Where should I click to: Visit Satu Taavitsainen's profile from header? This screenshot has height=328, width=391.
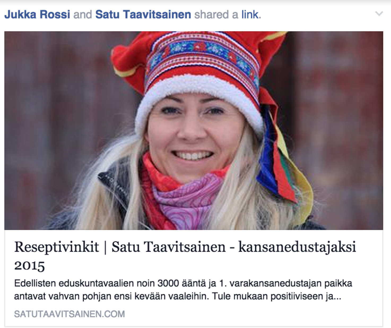pos(143,14)
